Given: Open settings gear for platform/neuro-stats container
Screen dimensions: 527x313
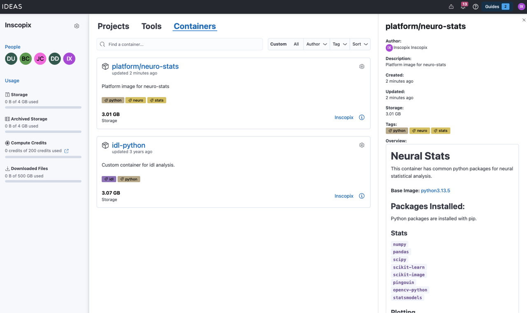Looking at the screenshot, I should (x=361, y=67).
